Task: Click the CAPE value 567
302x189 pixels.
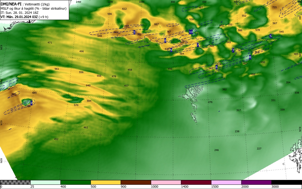Action: 275,23
